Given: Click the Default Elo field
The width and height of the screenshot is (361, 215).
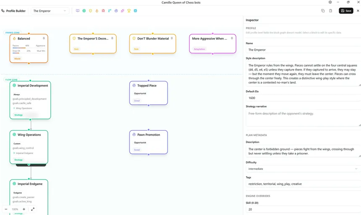Looking at the screenshot, I should [x=303, y=98].
